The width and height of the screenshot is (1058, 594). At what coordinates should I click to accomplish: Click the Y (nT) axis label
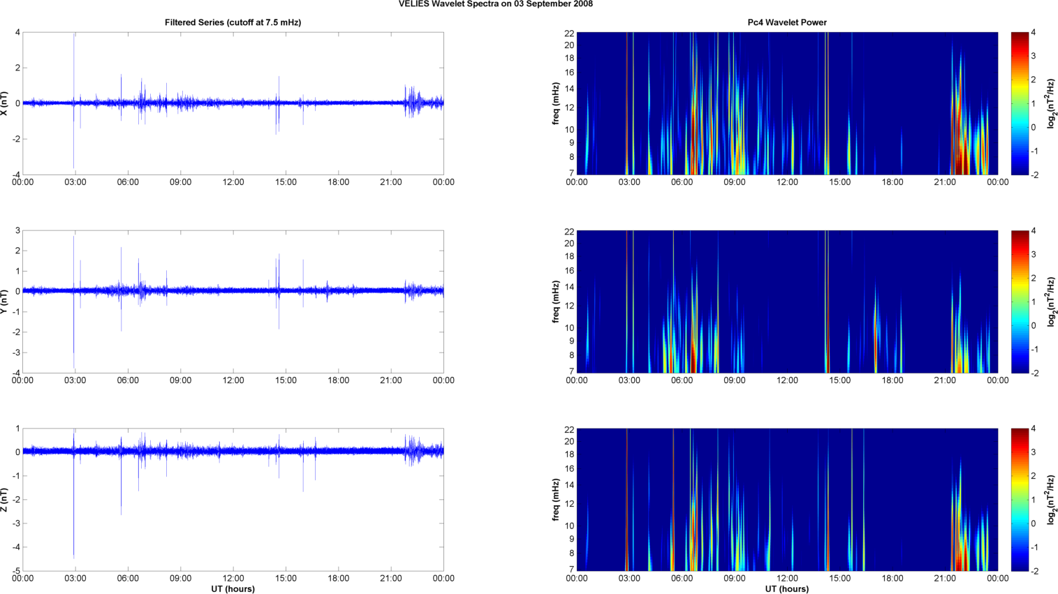click(5, 302)
